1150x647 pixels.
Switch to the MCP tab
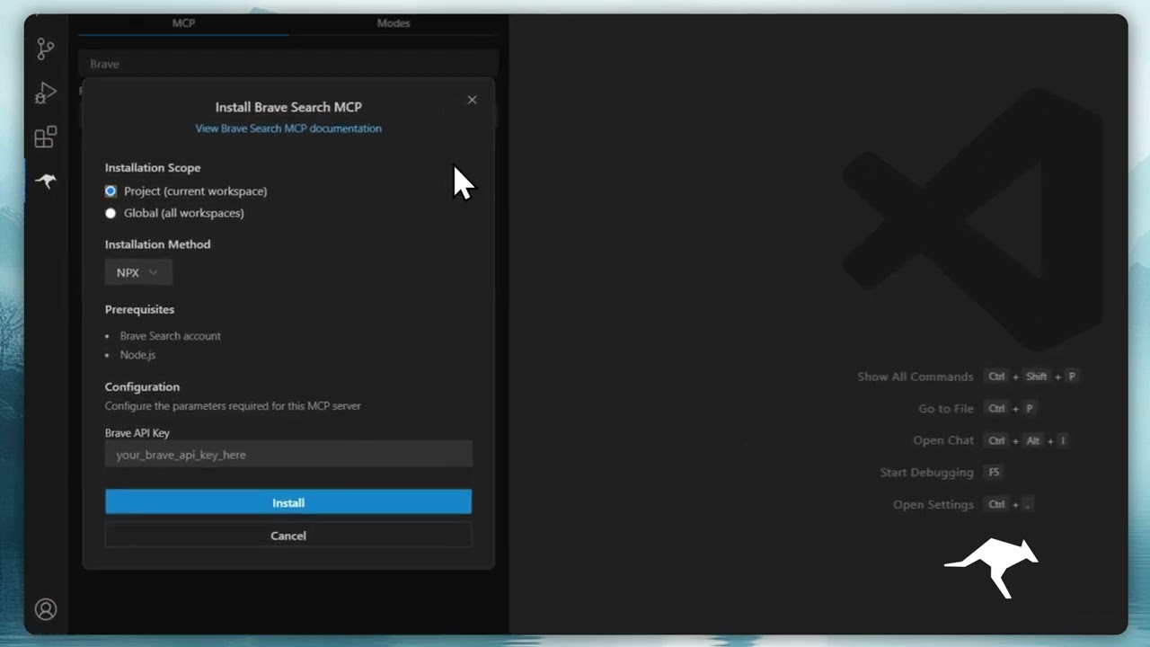pos(183,23)
